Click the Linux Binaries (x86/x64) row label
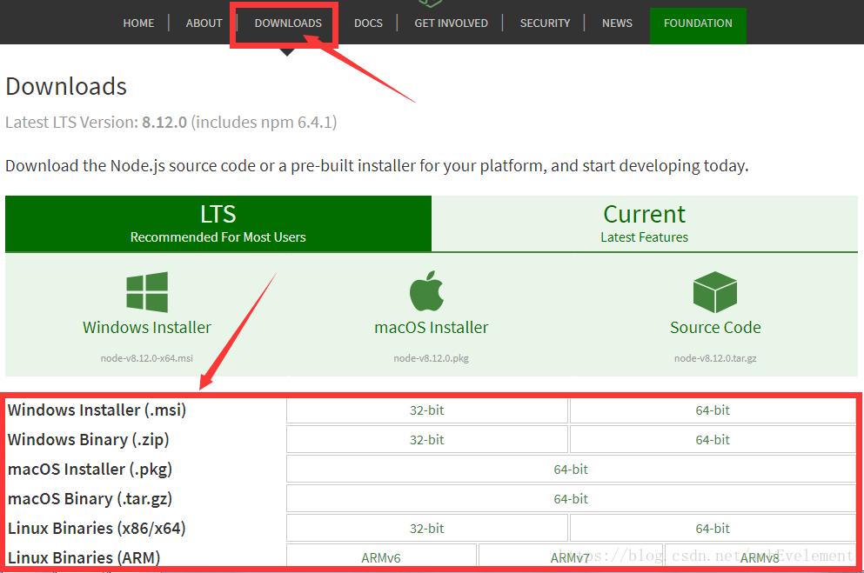 coord(97,529)
